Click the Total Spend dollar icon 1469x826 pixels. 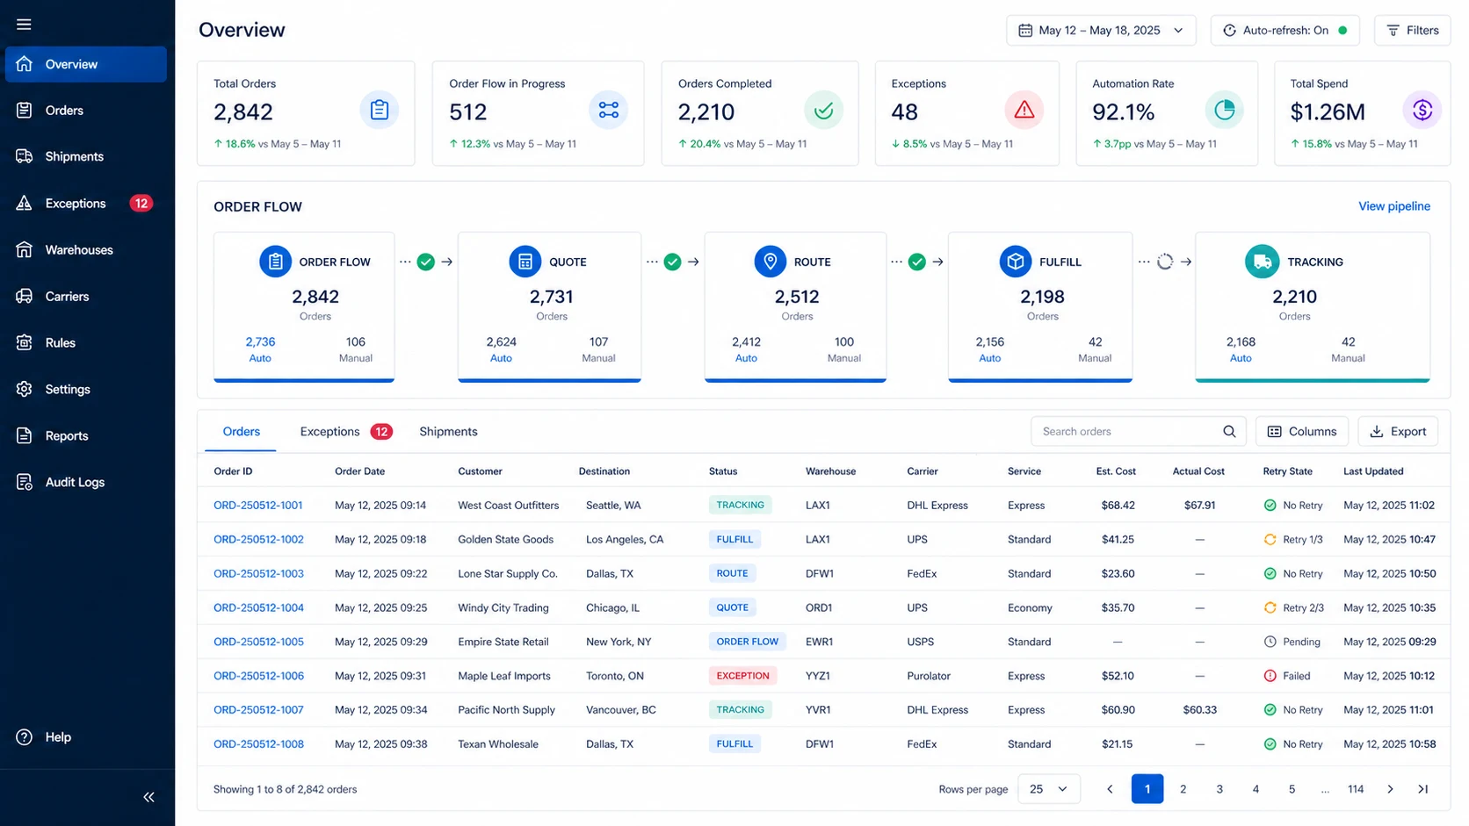click(1422, 111)
